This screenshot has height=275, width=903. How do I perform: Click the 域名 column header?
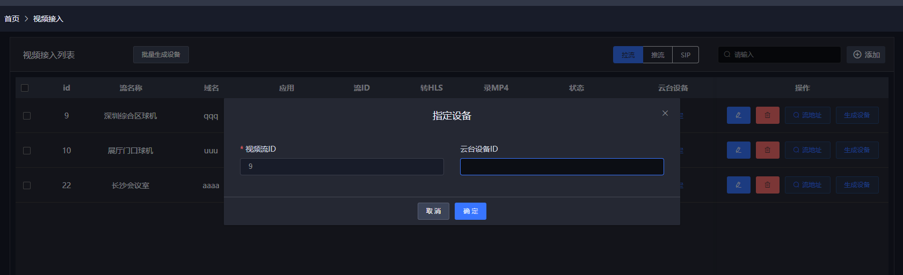[x=212, y=88]
